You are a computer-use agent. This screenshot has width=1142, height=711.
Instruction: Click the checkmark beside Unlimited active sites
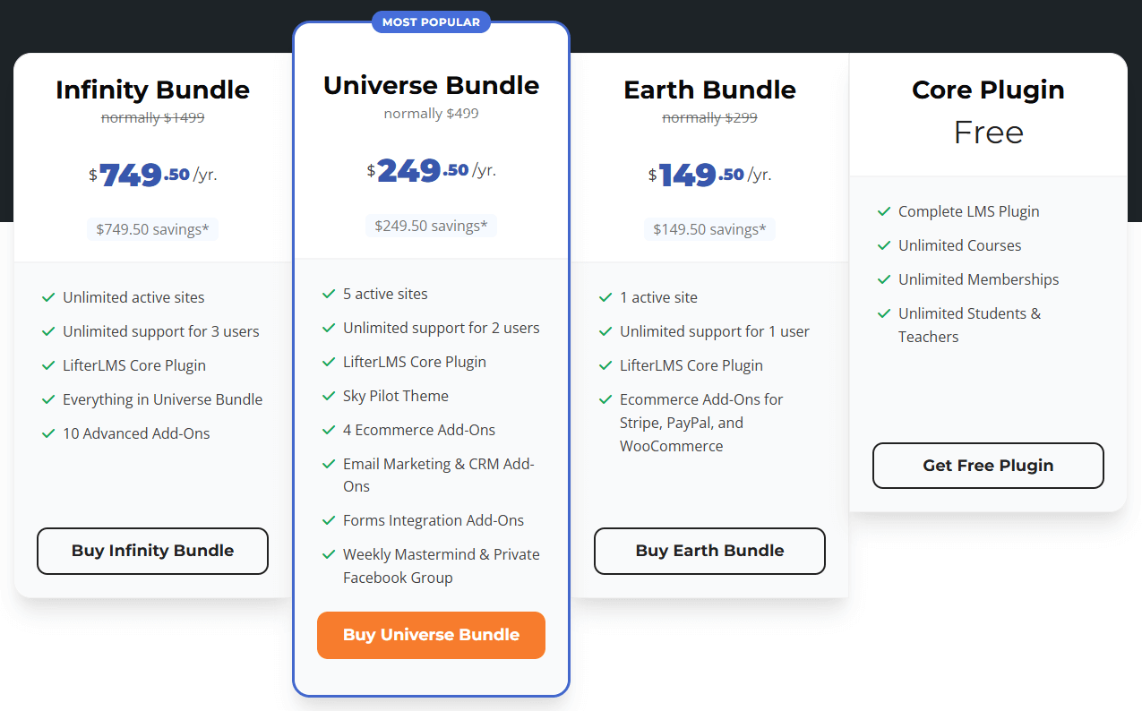click(x=48, y=297)
